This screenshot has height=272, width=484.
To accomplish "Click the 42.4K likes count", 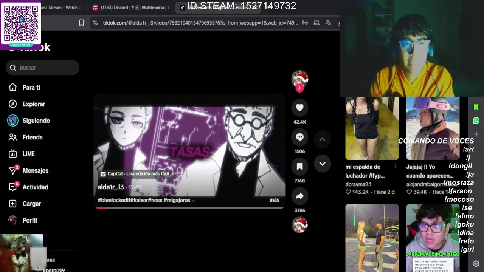I will pyautogui.click(x=299, y=122).
